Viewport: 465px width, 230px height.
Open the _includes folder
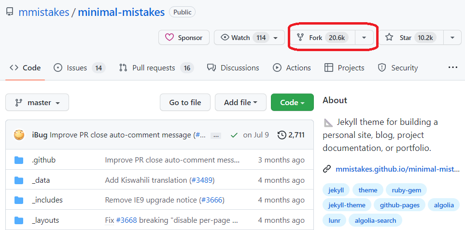pyautogui.click(x=47, y=200)
